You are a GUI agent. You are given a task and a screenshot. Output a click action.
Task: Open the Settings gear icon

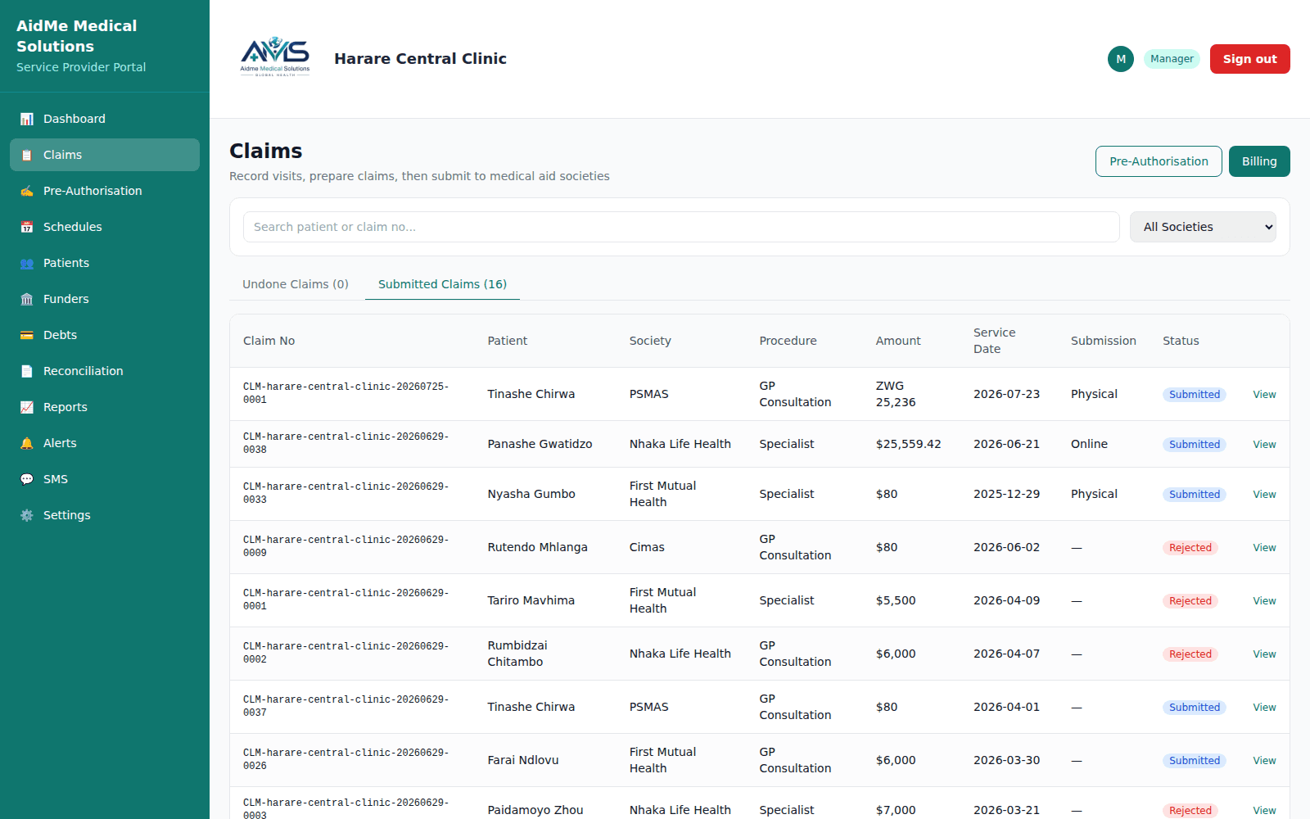click(27, 515)
